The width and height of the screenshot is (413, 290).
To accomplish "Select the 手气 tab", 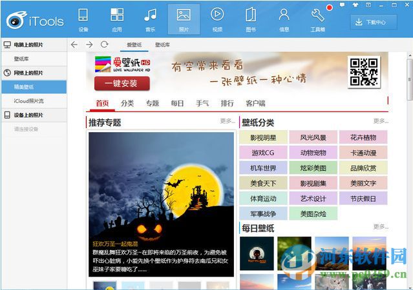I will (x=202, y=103).
